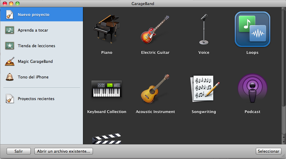286x159 pixels.
Task: Click the Loops label text
Action: pos(253,53)
